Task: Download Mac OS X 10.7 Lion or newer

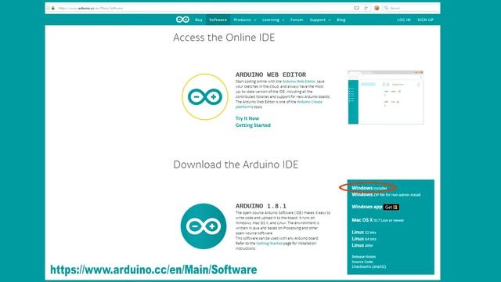Action: pos(377,220)
